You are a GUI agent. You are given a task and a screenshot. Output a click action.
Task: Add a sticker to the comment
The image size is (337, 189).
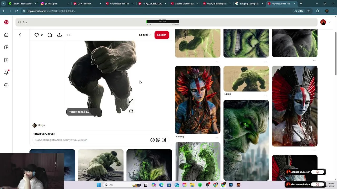pyautogui.click(x=158, y=140)
